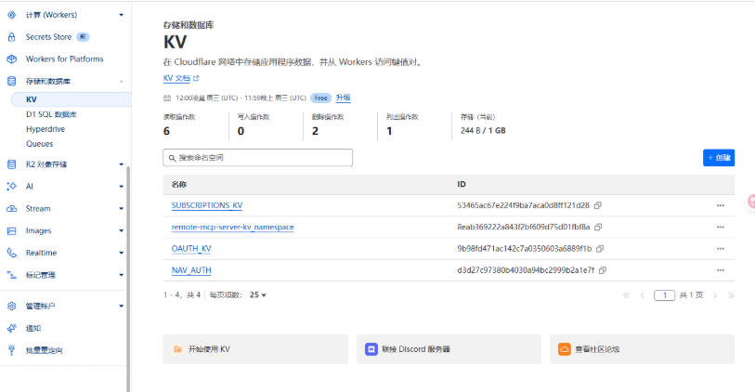
Task: Click the Workers for Platforms cube icon
Action: pyautogui.click(x=11, y=59)
